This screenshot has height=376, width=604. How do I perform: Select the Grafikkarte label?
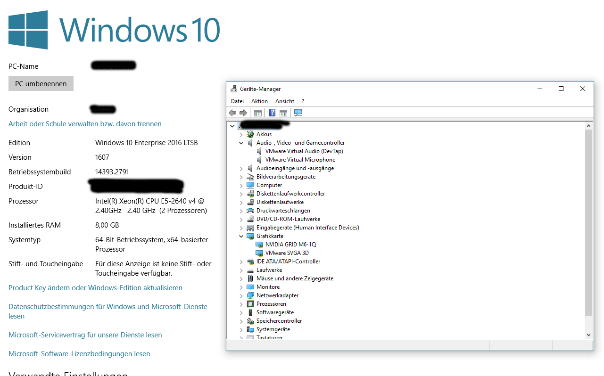coord(270,236)
